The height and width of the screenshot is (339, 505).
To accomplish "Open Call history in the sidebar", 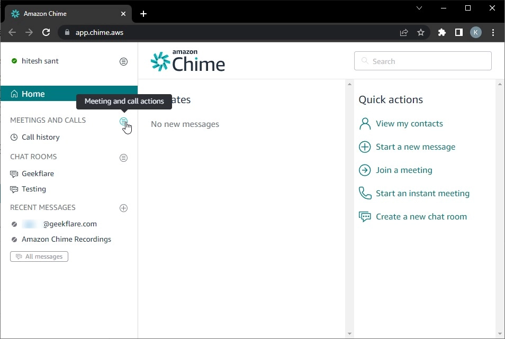I will (x=41, y=138).
